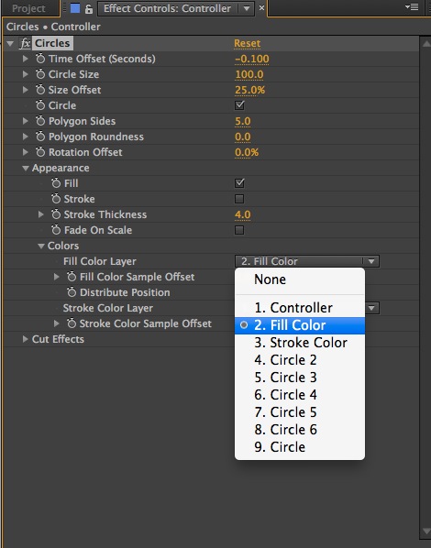This screenshot has width=431, height=548.
Task: Expand the Cut Effects group
Action: tap(25, 339)
